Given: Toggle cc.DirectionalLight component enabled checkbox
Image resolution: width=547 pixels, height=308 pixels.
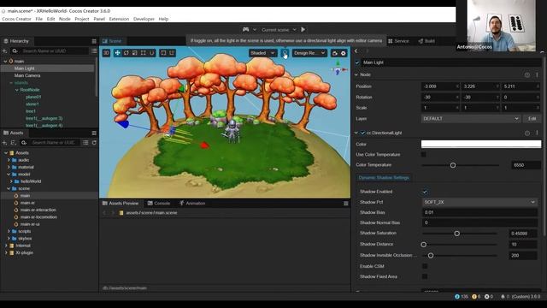Looking at the screenshot, I should [x=362, y=133].
